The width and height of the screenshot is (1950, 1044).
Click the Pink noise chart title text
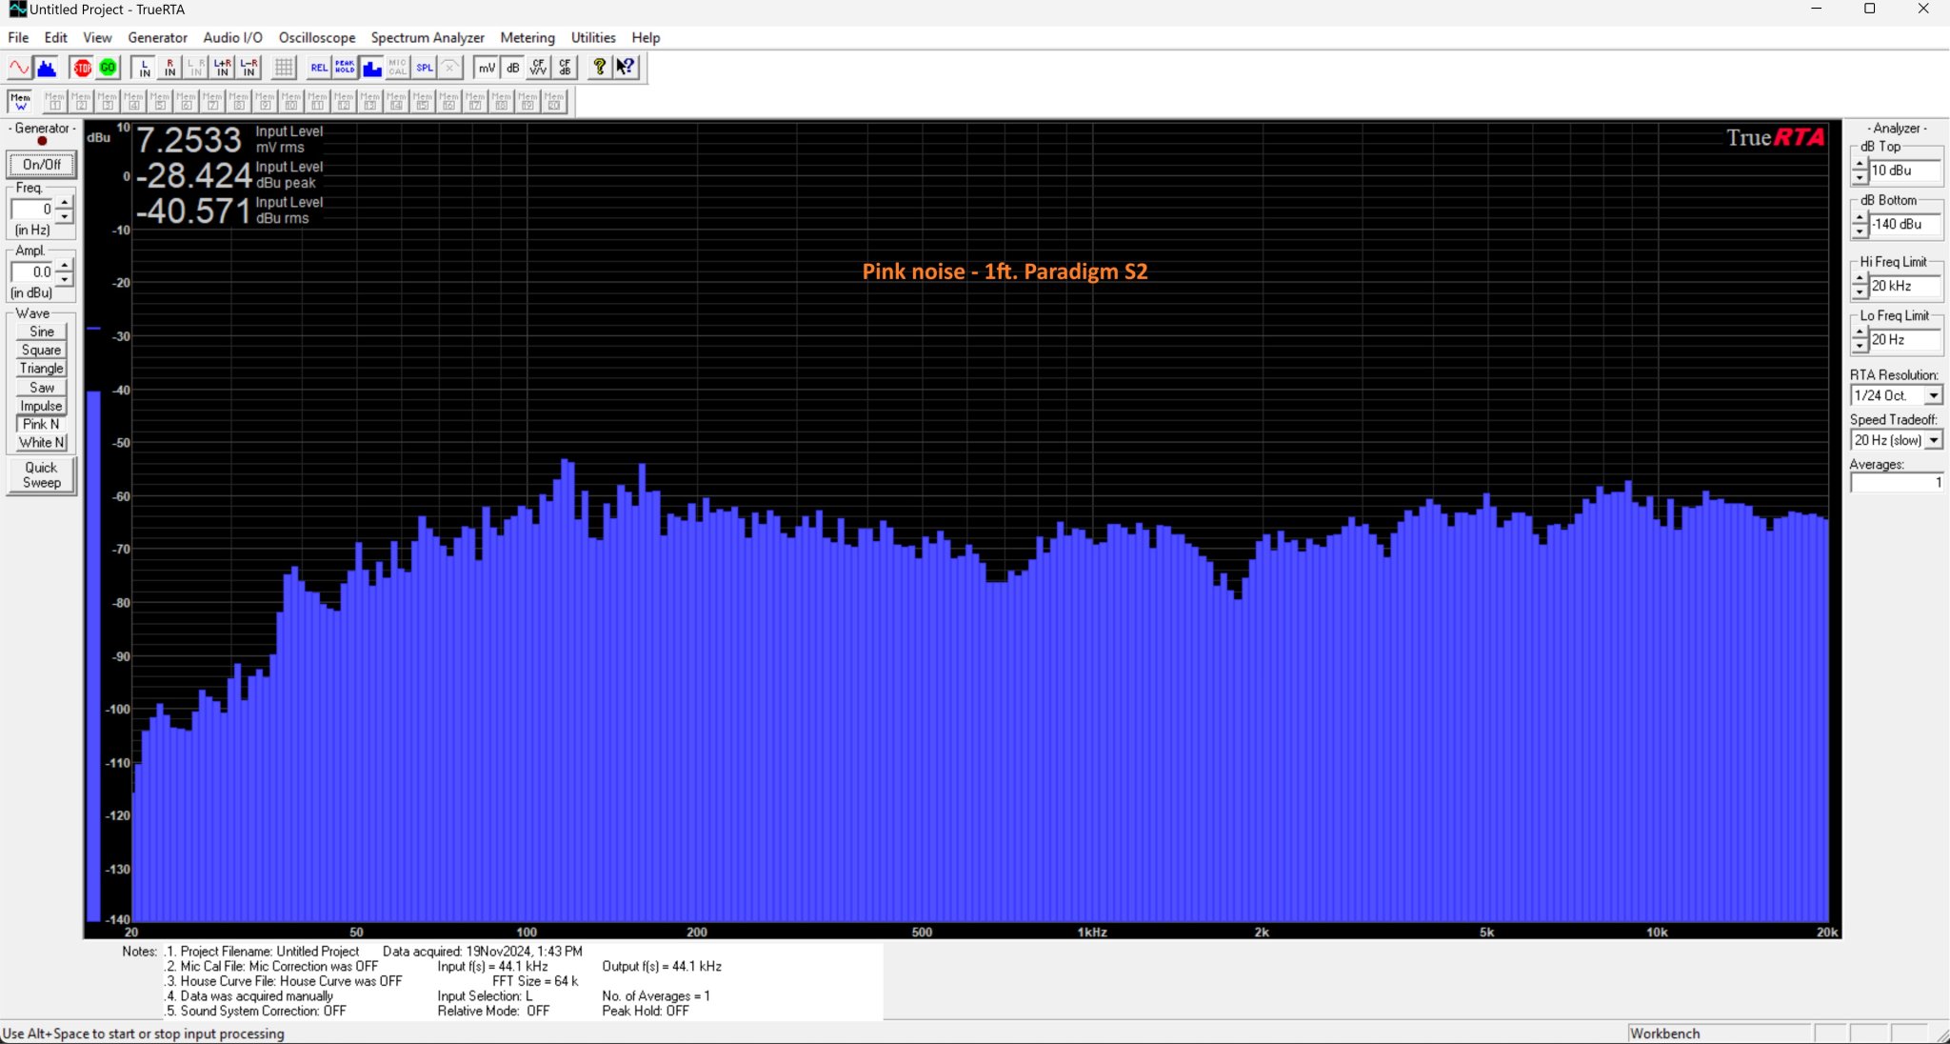click(x=1005, y=271)
